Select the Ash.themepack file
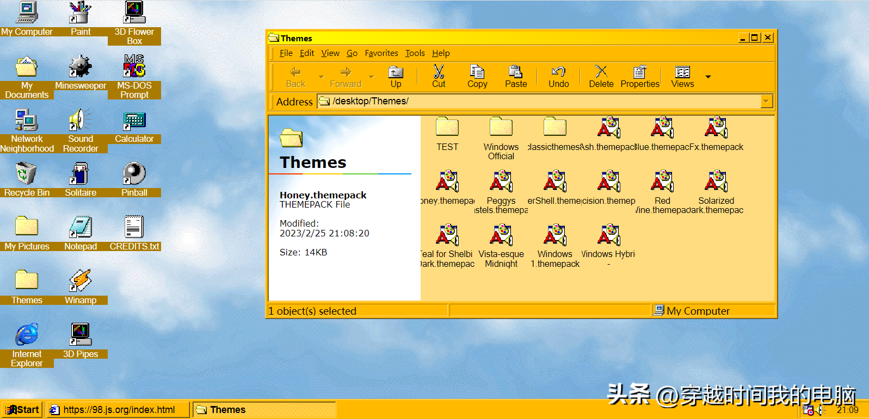The height and width of the screenshot is (419, 869). pyautogui.click(x=608, y=134)
